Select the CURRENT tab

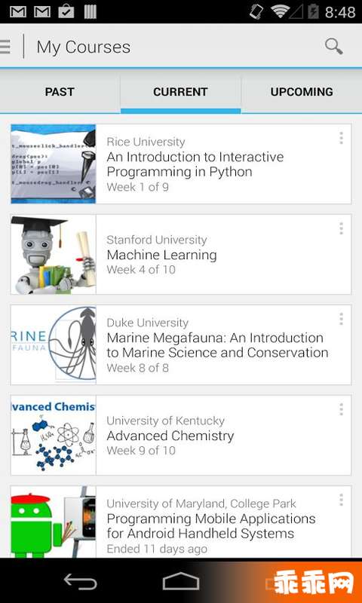click(x=180, y=92)
